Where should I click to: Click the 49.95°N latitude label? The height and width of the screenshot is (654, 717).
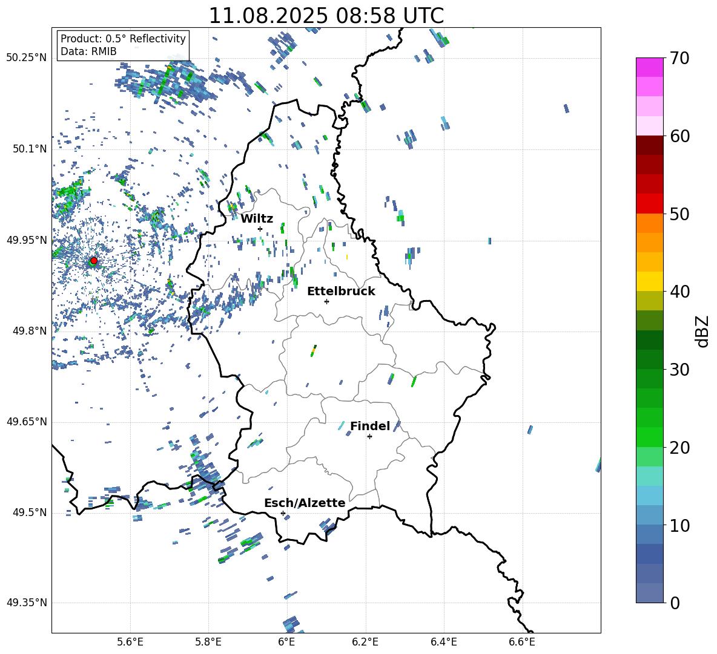pyautogui.click(x=27, y=240)
